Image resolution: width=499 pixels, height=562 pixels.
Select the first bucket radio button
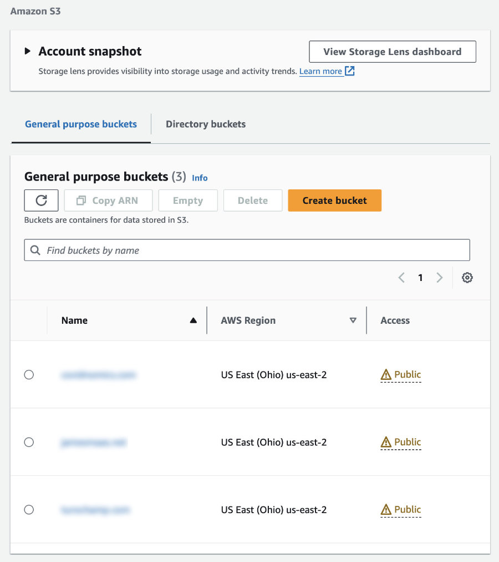pyautogui.click(x=29, y=374)
